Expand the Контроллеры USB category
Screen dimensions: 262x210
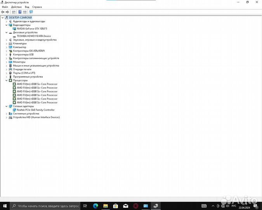[x=6, y=54]
